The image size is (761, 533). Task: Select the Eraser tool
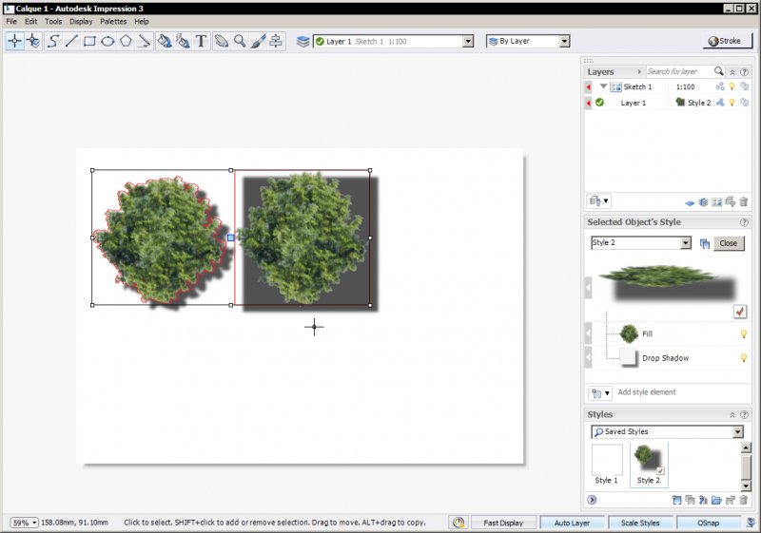pyautogui.click(x=222, y=41)
